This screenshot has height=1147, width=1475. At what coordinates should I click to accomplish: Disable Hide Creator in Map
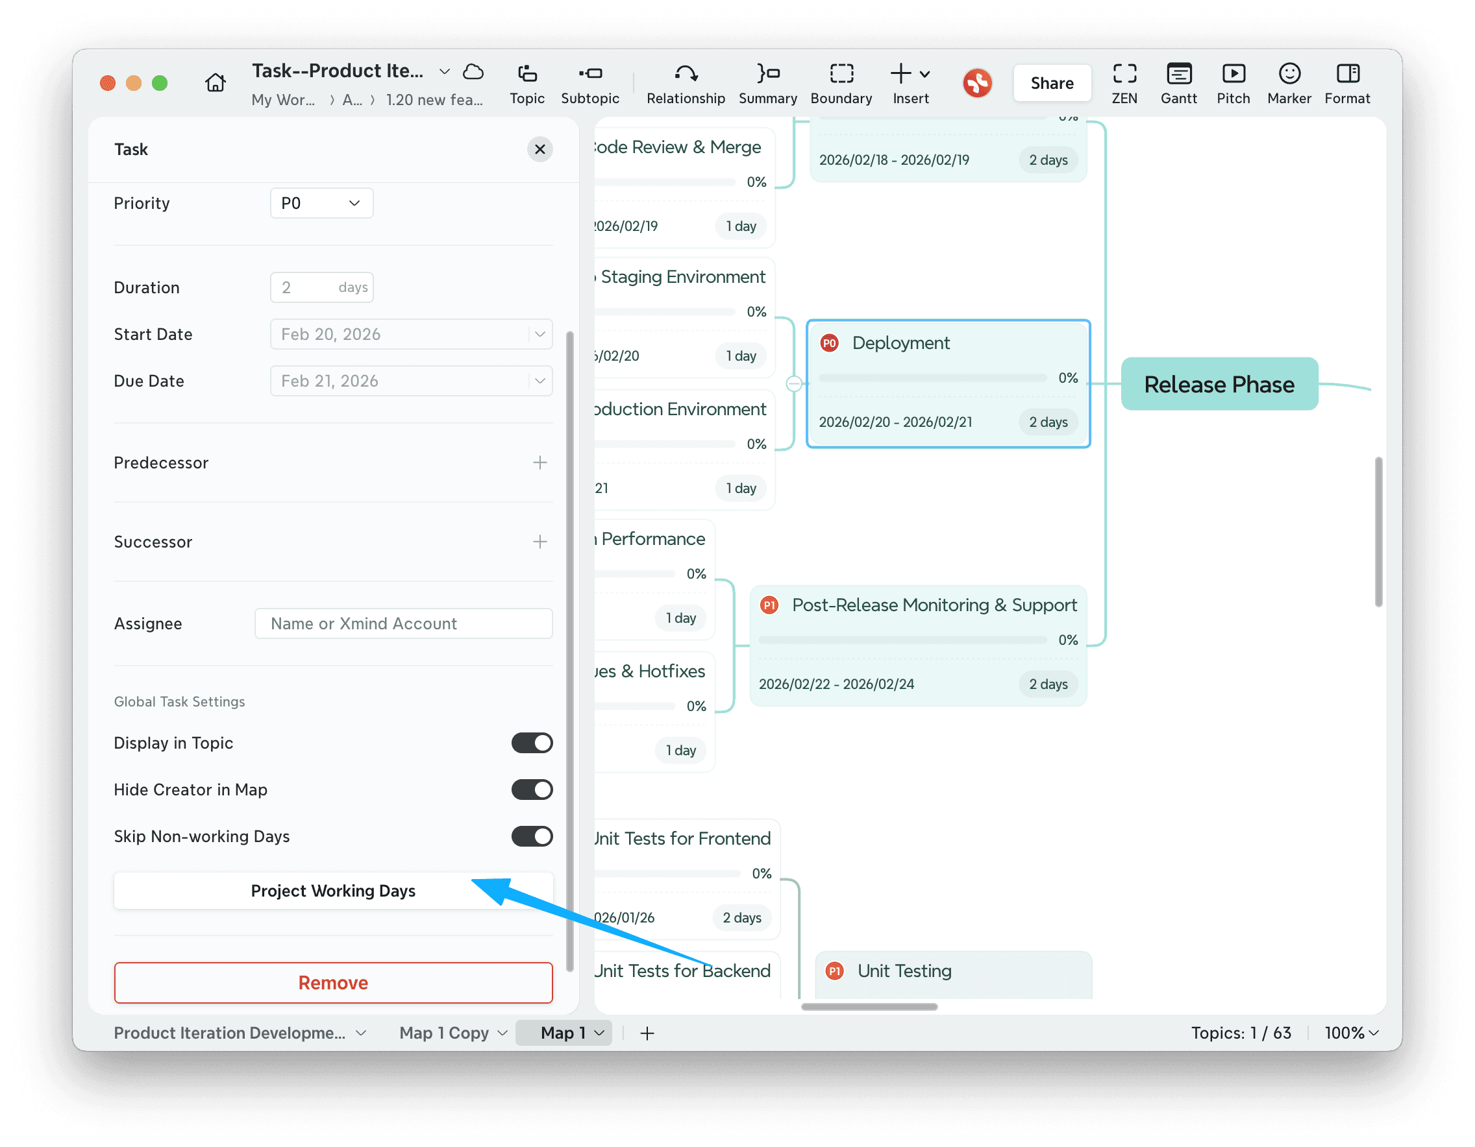click(532, 790)
